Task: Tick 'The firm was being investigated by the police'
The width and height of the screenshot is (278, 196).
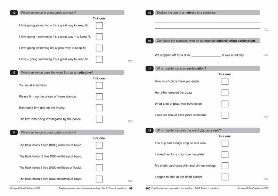Action: click(x=99, y=119)
